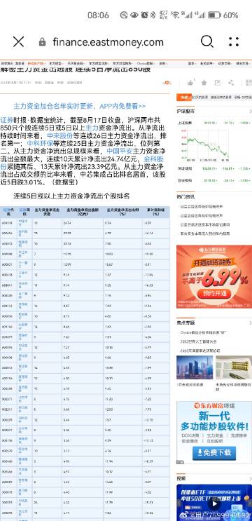The height and width of the screenshot is (521, 252).
Task: Click the orange badge icon beside article metadata
Action: pyautogui.click(x=167, y=83)
